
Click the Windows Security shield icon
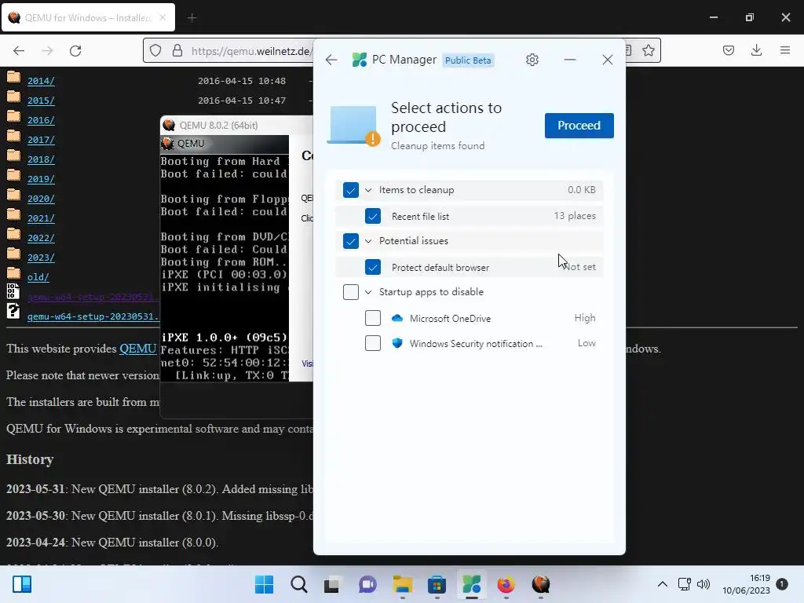(397, 343)
